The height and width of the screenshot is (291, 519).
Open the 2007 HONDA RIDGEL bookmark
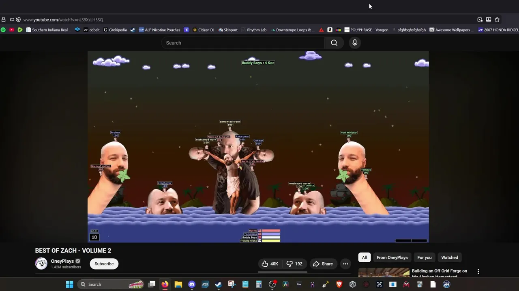pos(498,30)
